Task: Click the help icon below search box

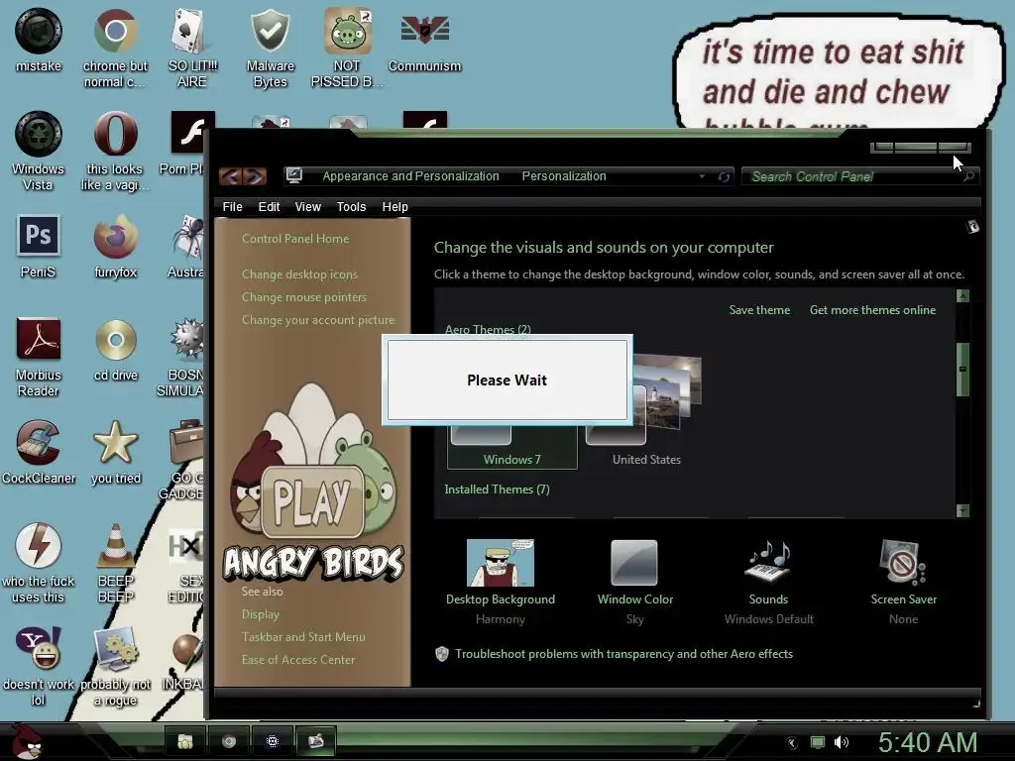Action: coord(972,227)
